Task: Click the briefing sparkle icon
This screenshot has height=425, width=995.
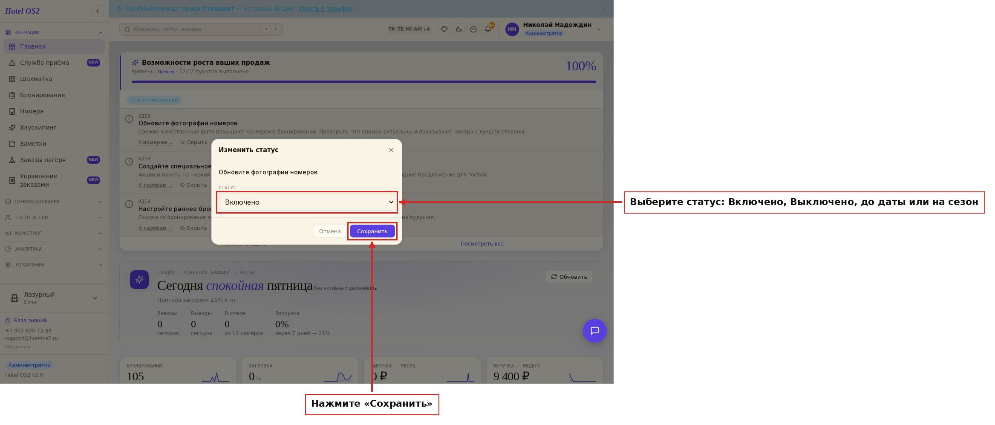Action: pos(139,280)
